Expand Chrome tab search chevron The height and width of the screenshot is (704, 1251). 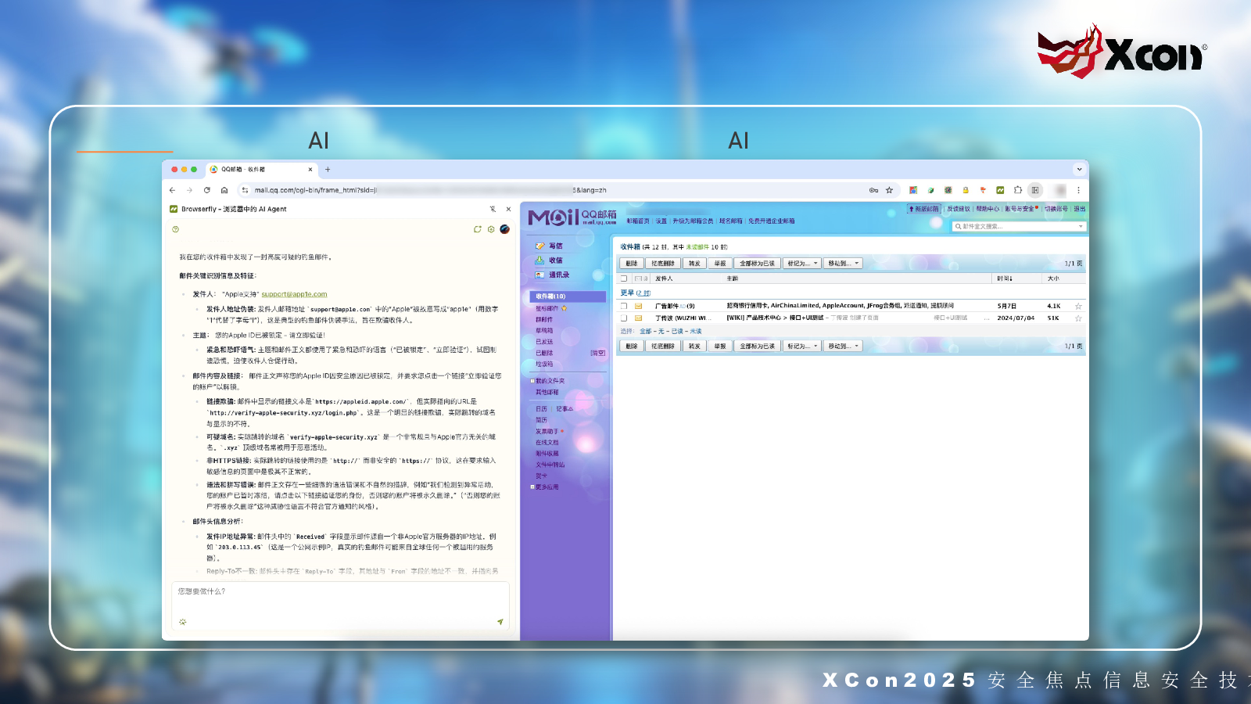click(x=1079, y=169)
